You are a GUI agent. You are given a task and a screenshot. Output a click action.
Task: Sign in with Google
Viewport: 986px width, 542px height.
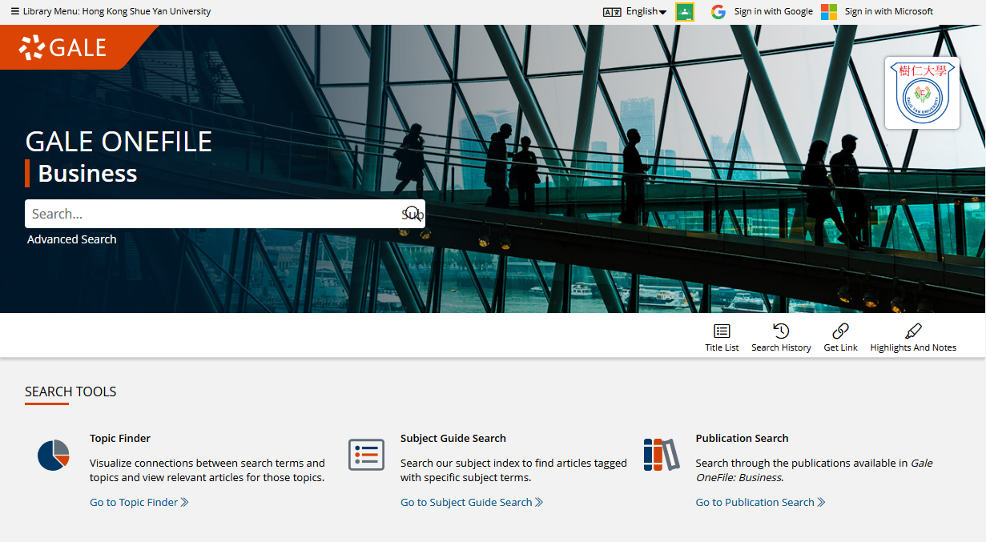[763, 12]
